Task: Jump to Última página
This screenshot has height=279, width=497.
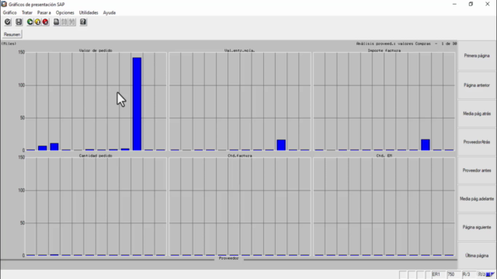Action: pyautogui.click(x=477, y=256)
